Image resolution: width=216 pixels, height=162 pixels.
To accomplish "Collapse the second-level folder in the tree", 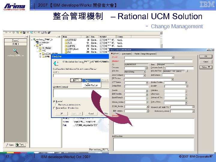I will pos(35,45).
